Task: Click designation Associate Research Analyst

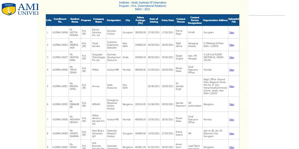Action: (112, 133)
